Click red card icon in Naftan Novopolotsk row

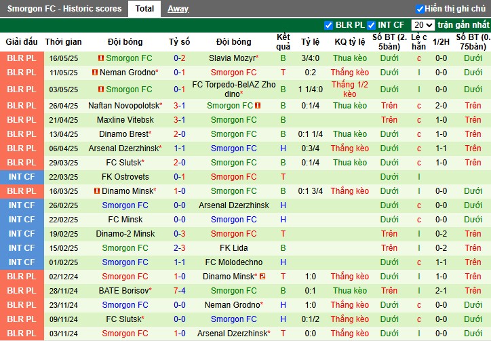(x=258, y=106)
